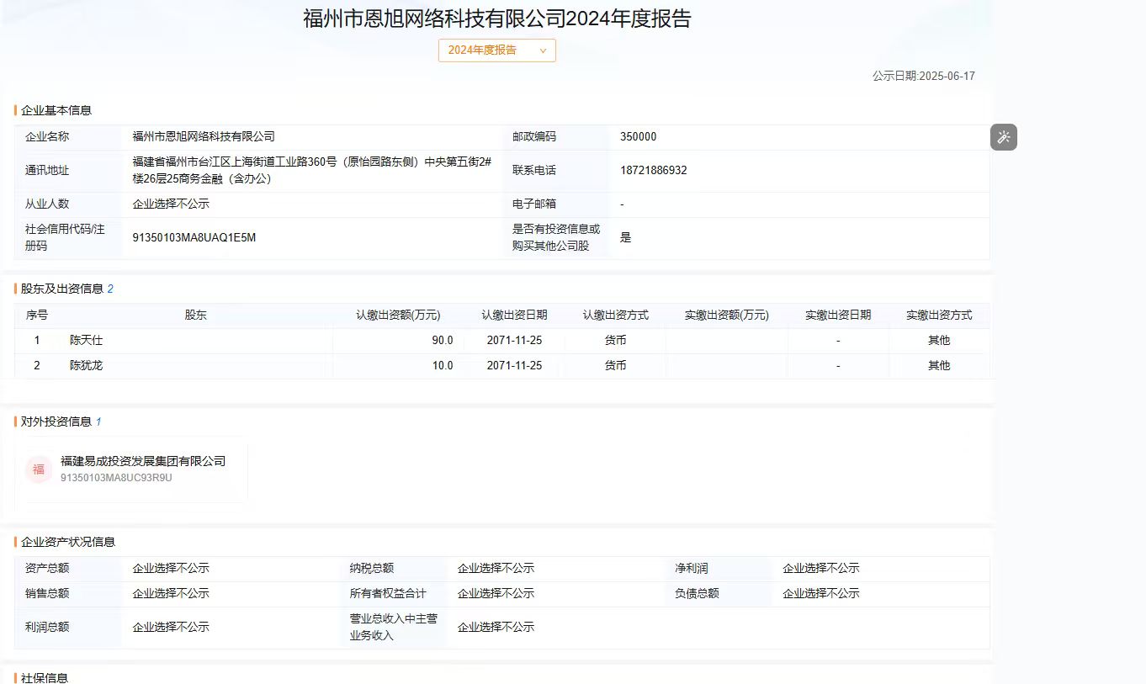Click the orange bar beside 股东及出资信息
1146x684 pixels.
pos(15,289)
